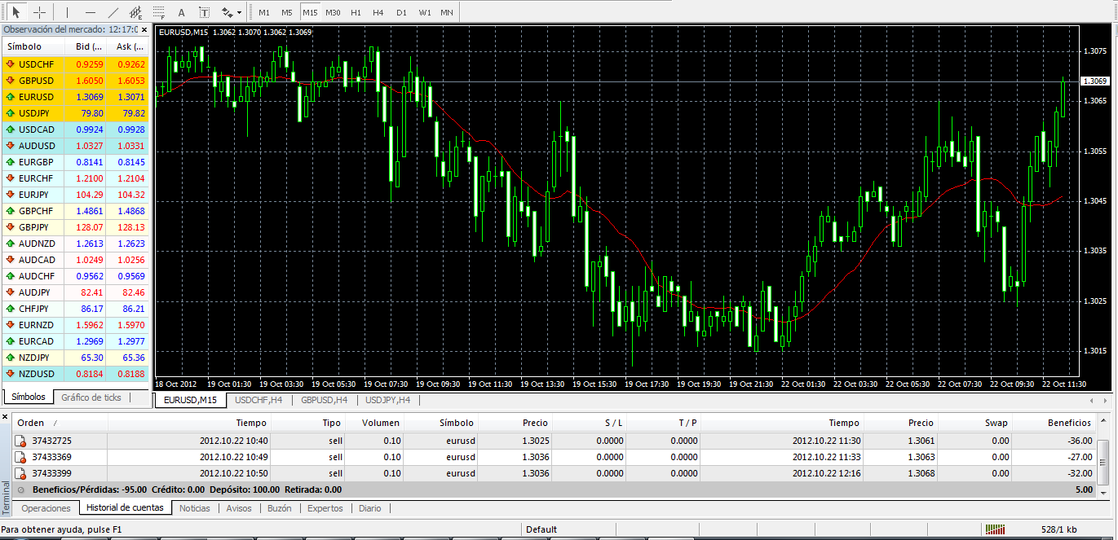Open the arrows tool dropdown arrow

point(239,13)
